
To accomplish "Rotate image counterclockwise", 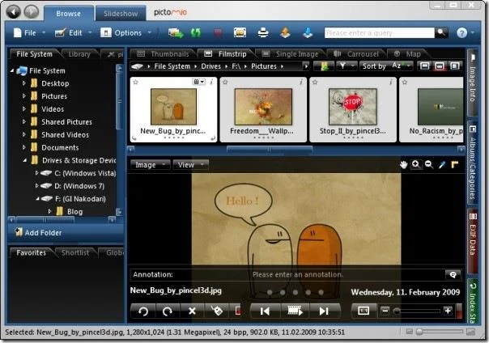I will 143,311.
